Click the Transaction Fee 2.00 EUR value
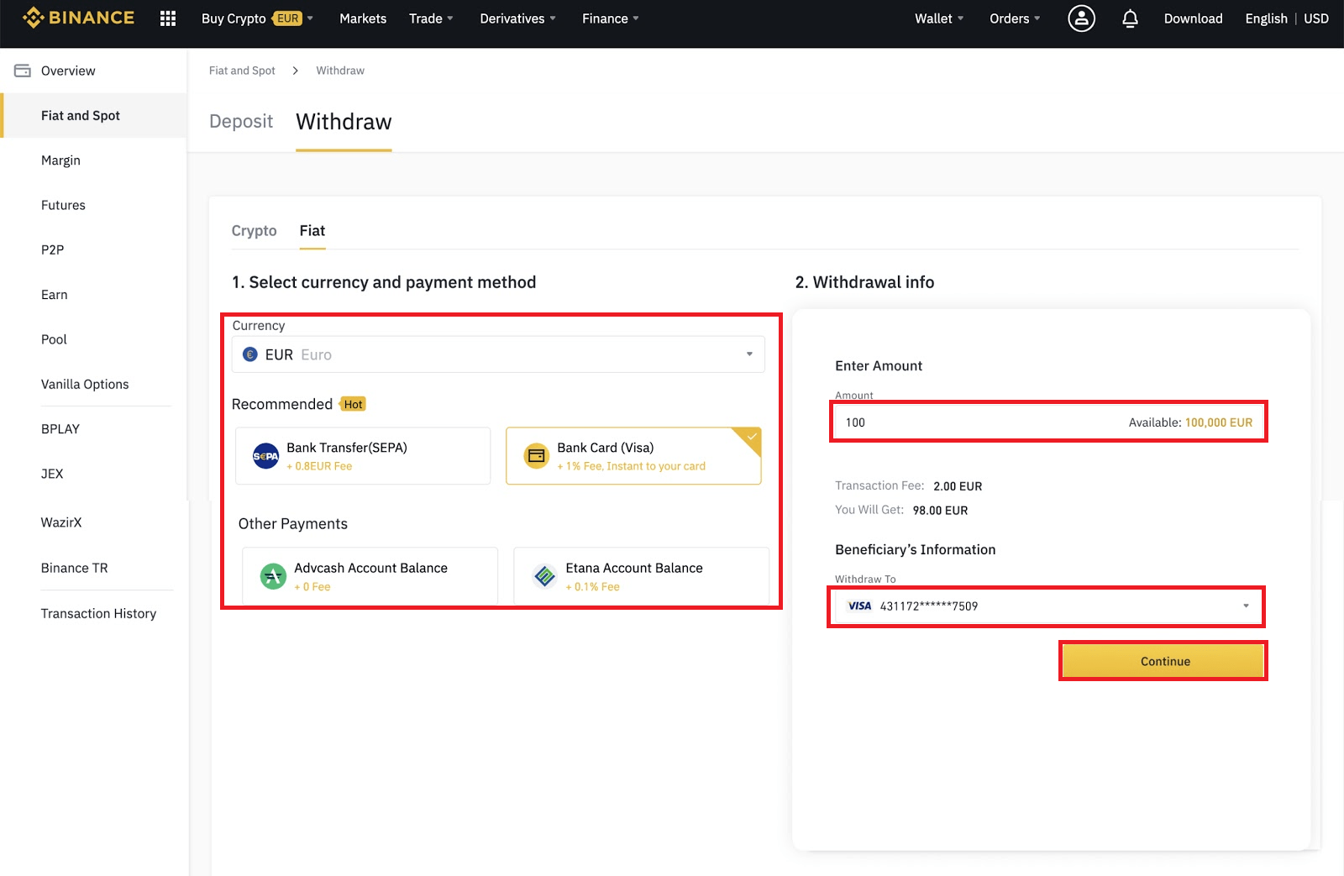This screenshot has height=876, width=1344. 958,486
